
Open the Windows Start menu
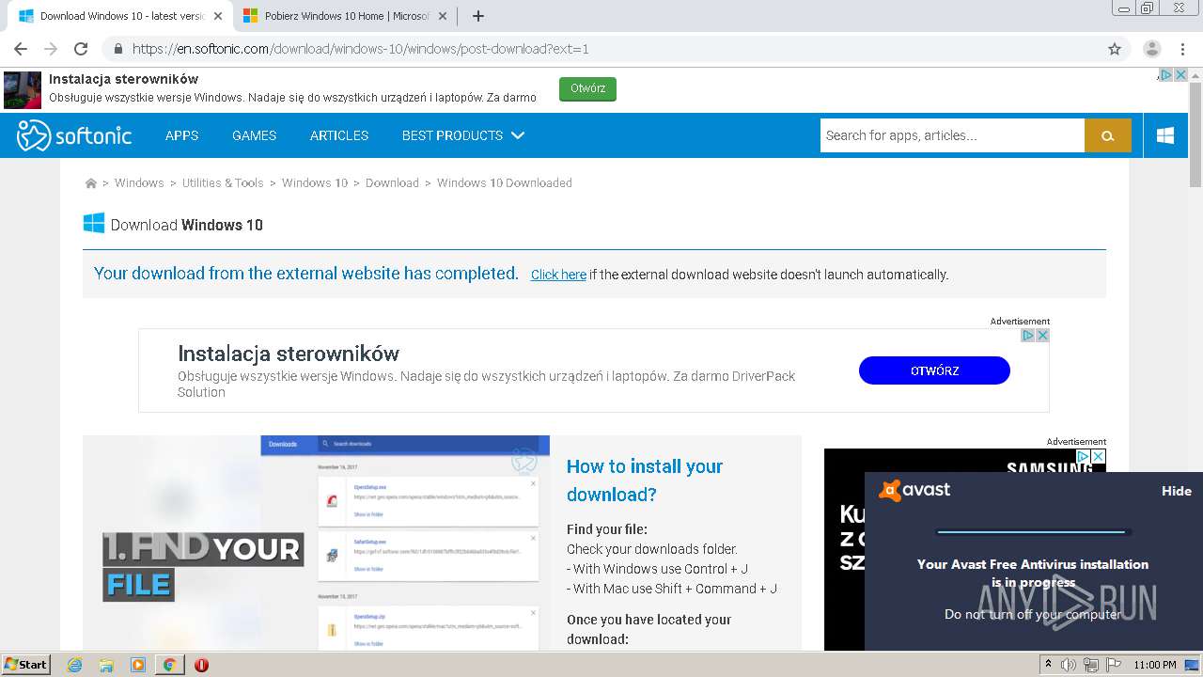26,665
